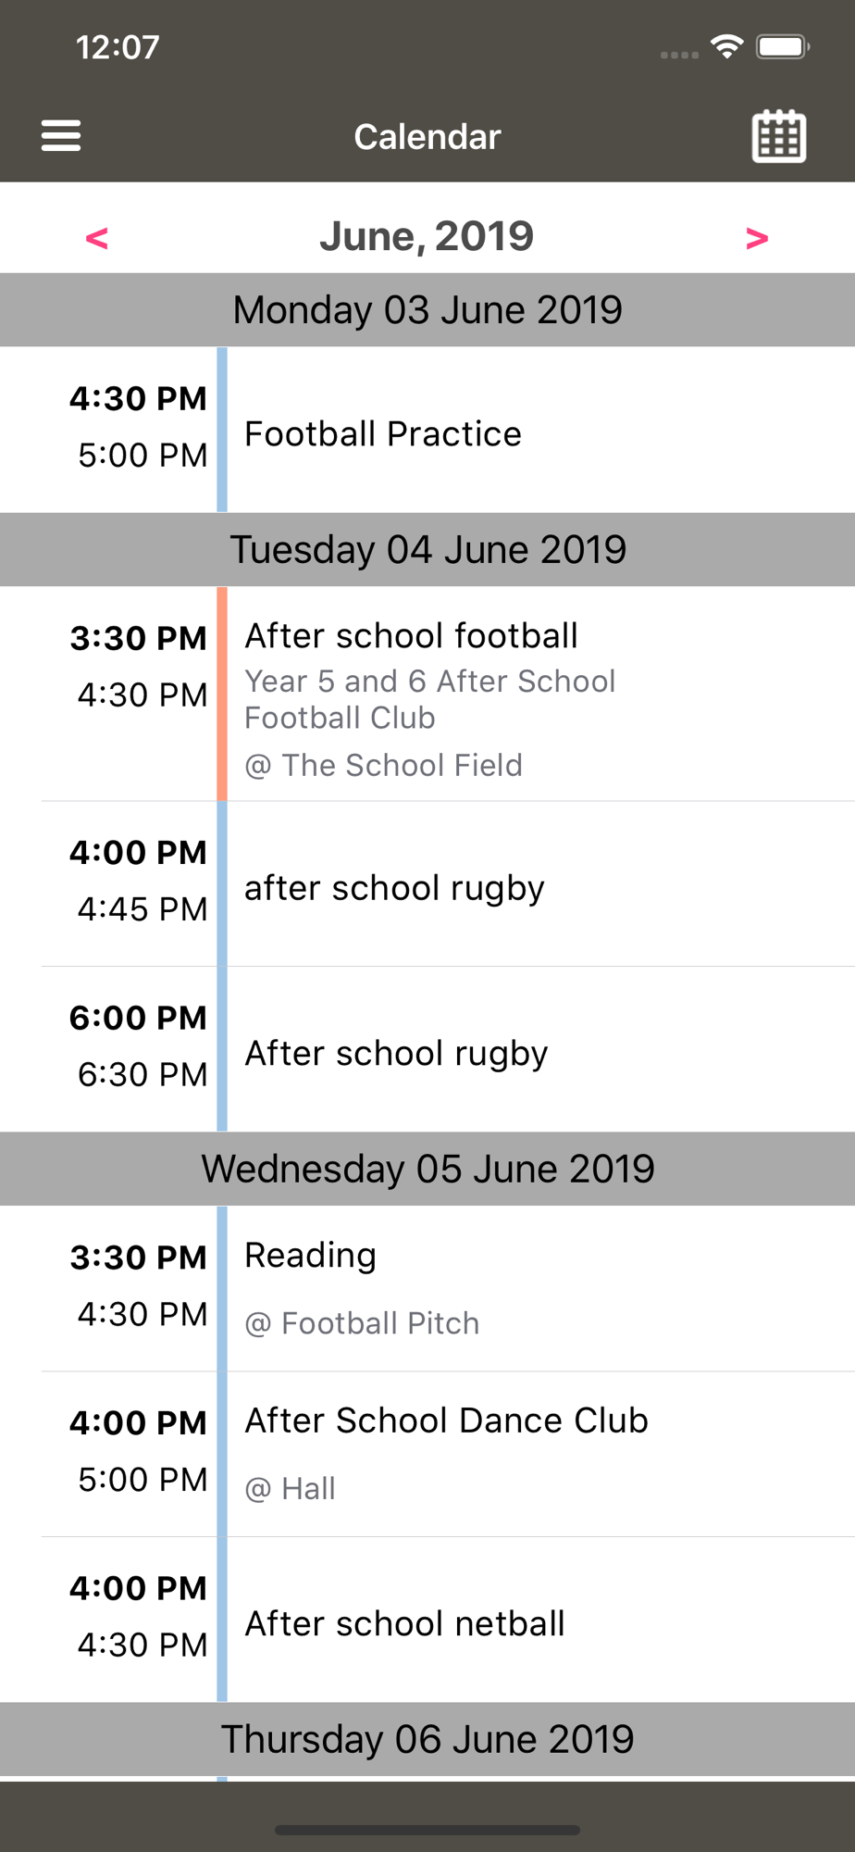Open the calendar grid view icon

tap(778, 137)
